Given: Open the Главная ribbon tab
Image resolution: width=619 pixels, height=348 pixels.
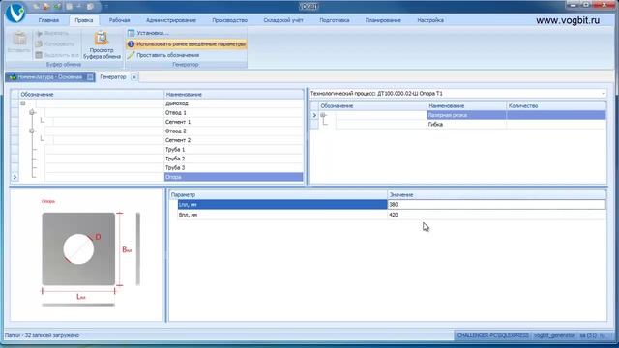Looking at the screenshot, I should [x=48, y=20].
